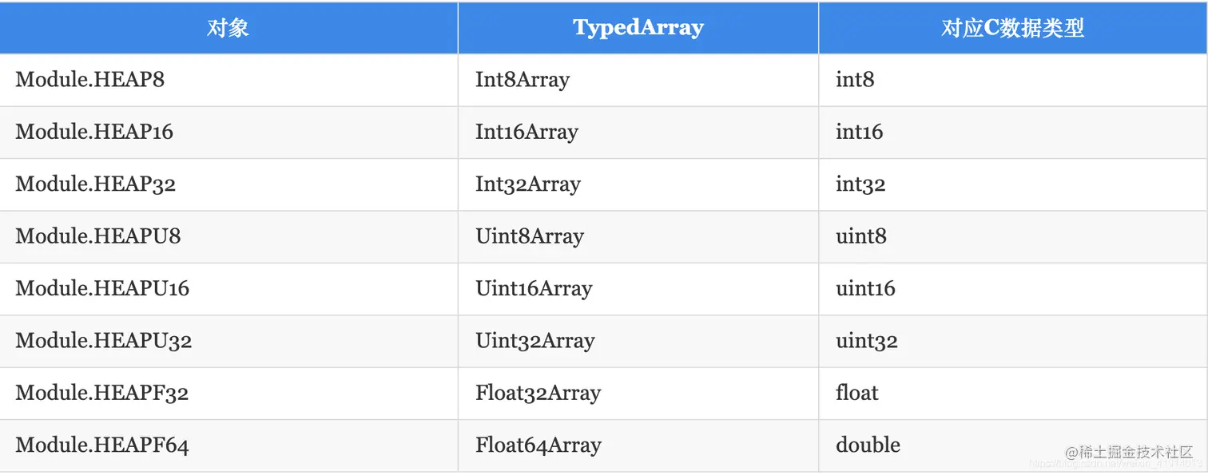Click the 对象 column header

(228, 28)
